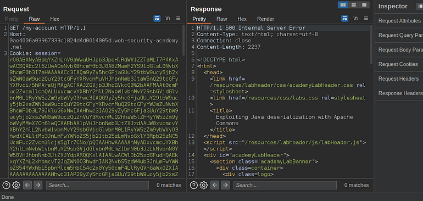Click "<section class='academyLabBanner'>" line
The width and height of the screenshot is (423, 201).
click(264, 161)
